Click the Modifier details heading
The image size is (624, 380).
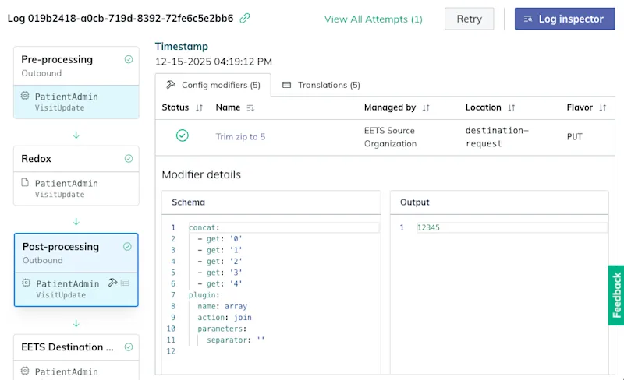click(201, 174)
